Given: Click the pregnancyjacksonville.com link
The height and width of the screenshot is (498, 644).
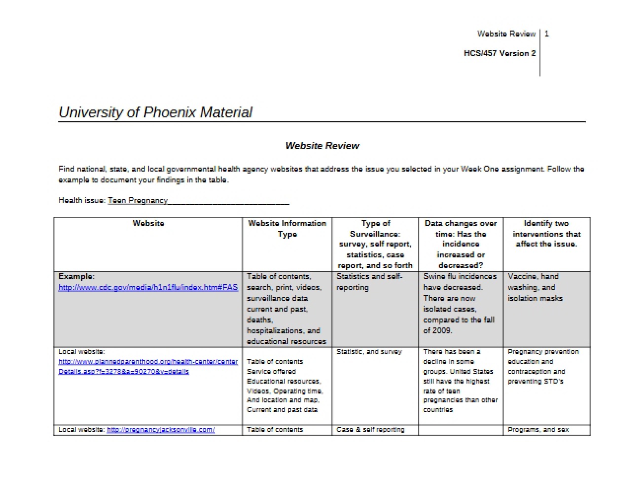Looking at the screenshot, I should point(161,429).
